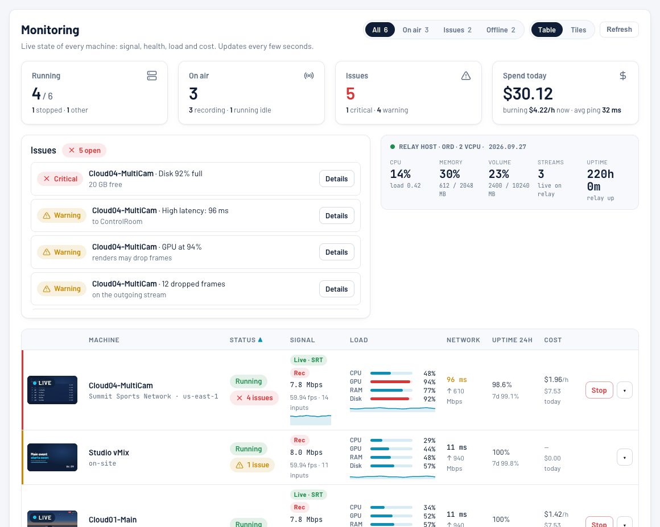Open the Studio vMix row dropdown menu
This screenshot has width=660, height=527.
coord(625,457)
